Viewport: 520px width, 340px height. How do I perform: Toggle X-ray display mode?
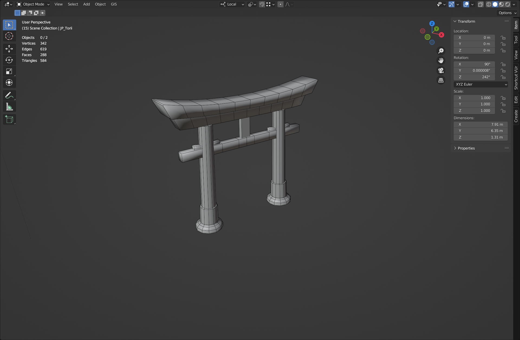[480, 4]
